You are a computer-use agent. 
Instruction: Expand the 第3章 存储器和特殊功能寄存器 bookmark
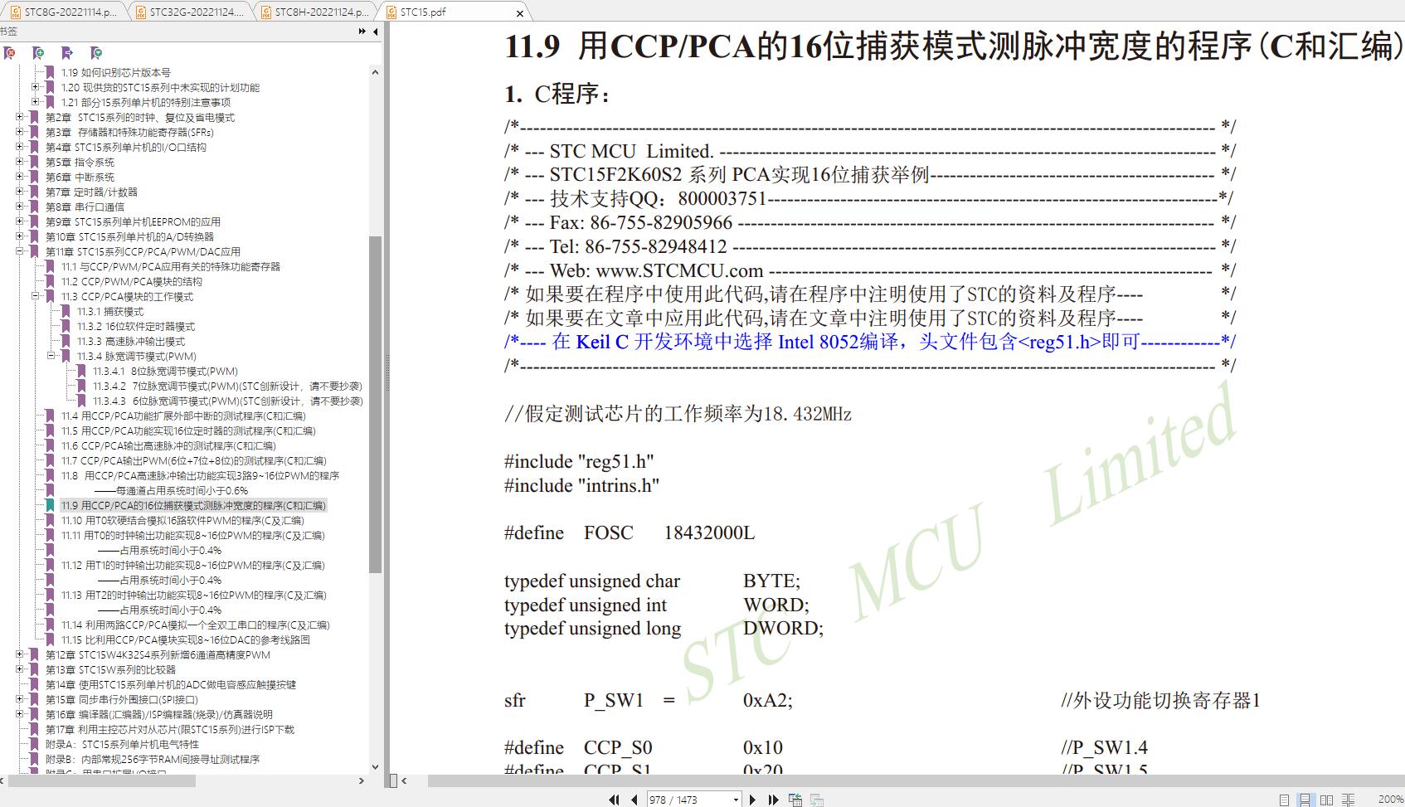coord(20,132)
